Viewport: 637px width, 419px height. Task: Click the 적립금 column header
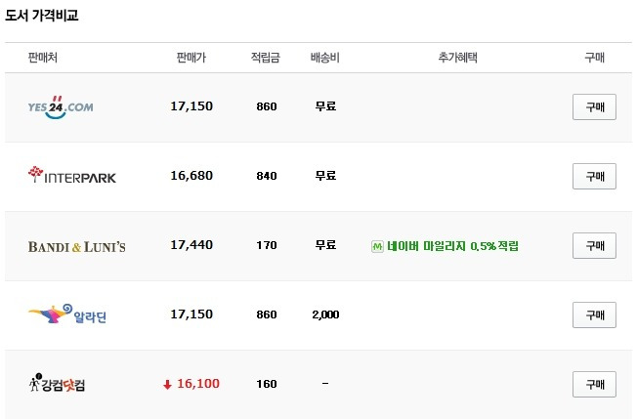tap(266, 58)
